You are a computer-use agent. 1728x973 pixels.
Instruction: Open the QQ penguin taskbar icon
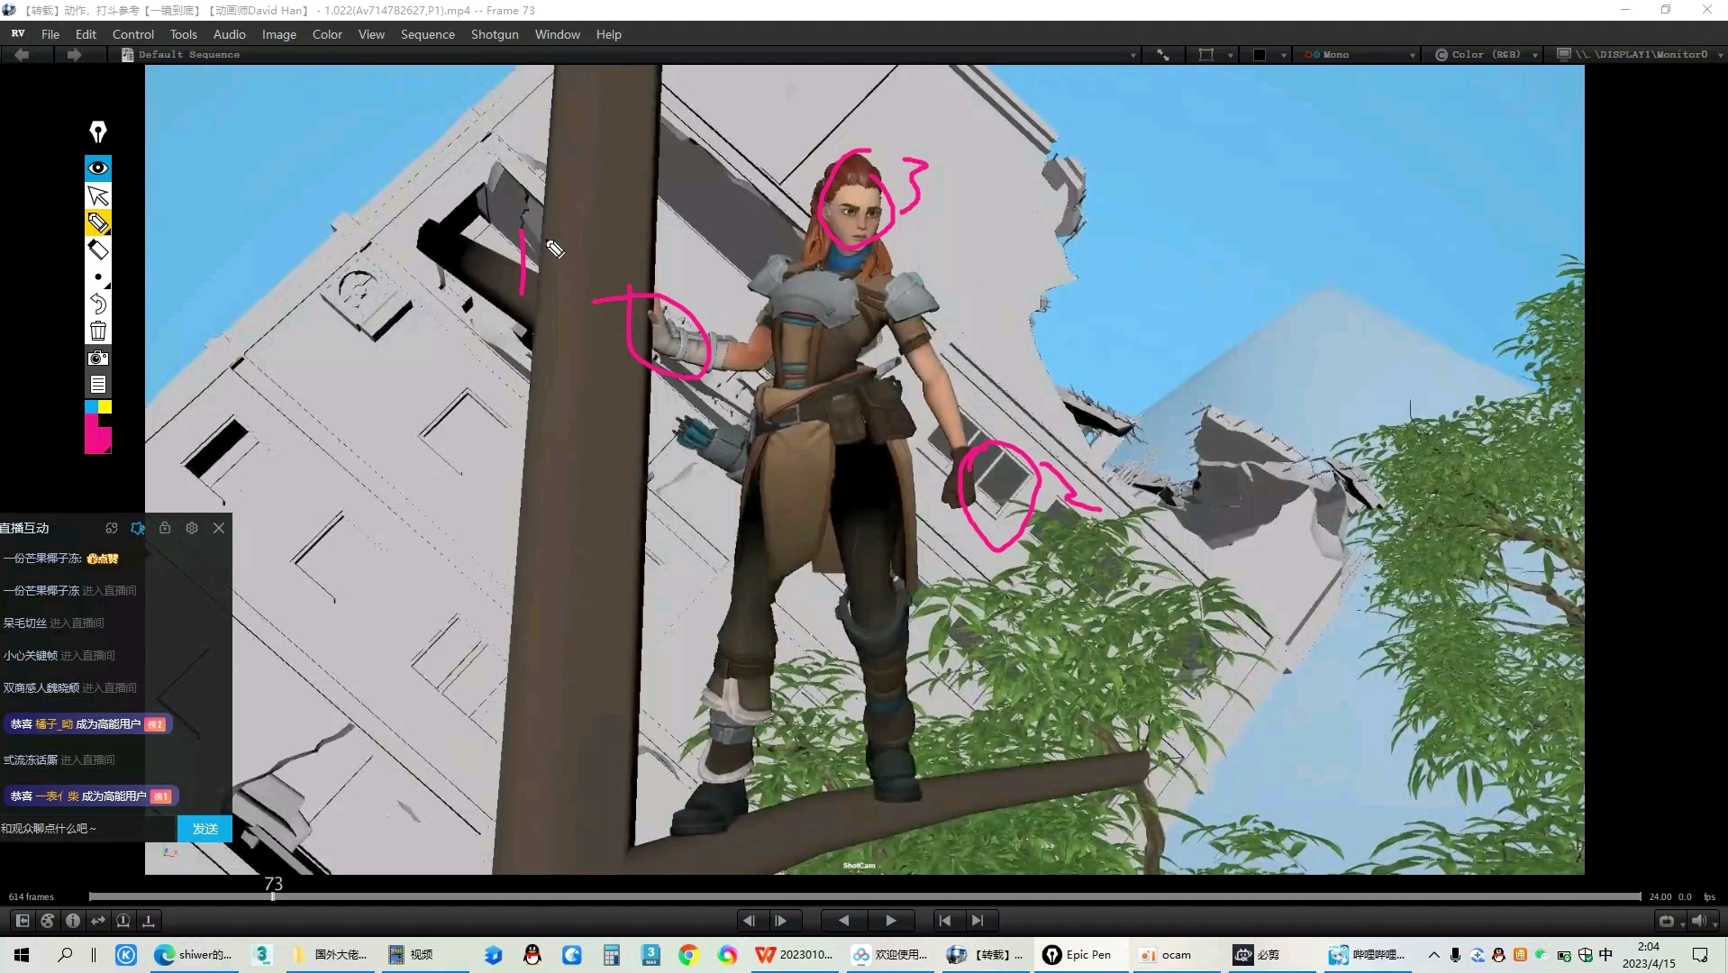532,955
